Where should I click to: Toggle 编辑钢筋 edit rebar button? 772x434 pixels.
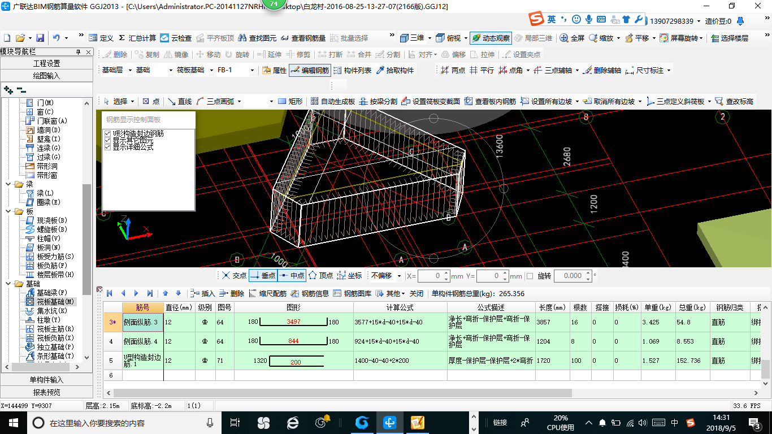[309, 70]
